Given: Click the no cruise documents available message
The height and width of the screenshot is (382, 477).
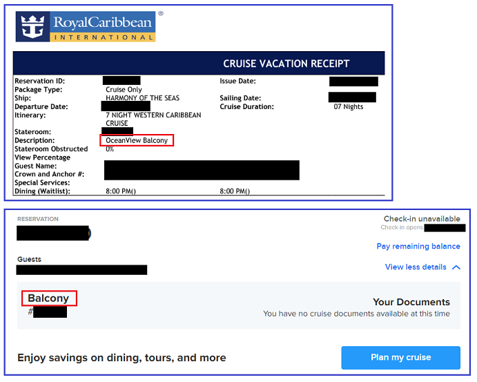Looking at the screenshot, I should coord(356,314).
